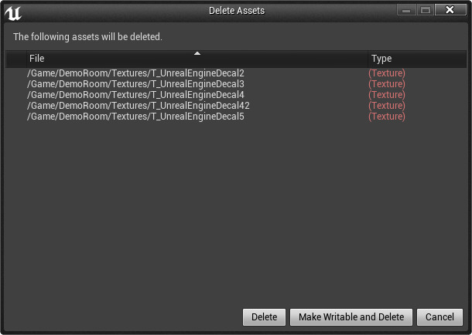This screenshot has width=472, height=335.
Task: Minimize the Delete Assets dialog
Action: (406, 10)
